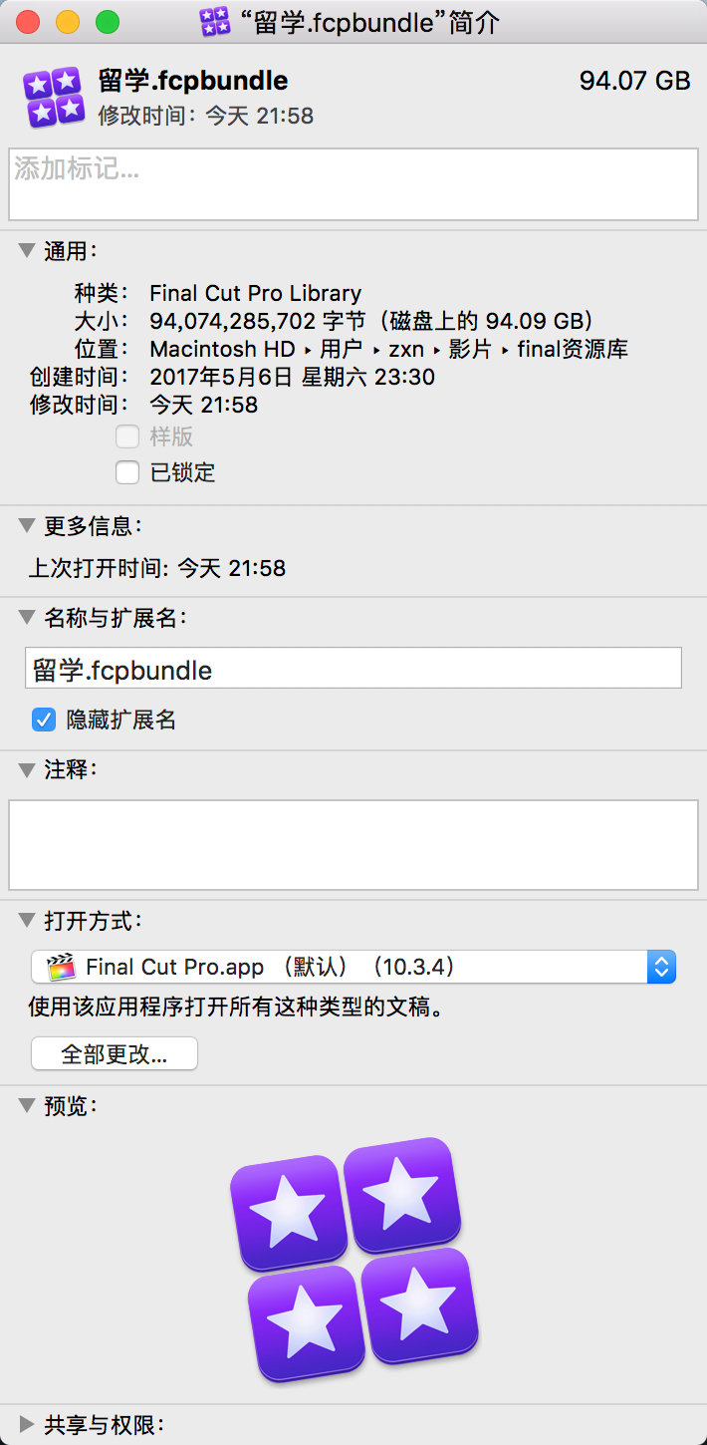Image resolution: width=707 pixels, height=1445 pixels.
Task: Click the yellow minimize window button
Action: point(68,21)
